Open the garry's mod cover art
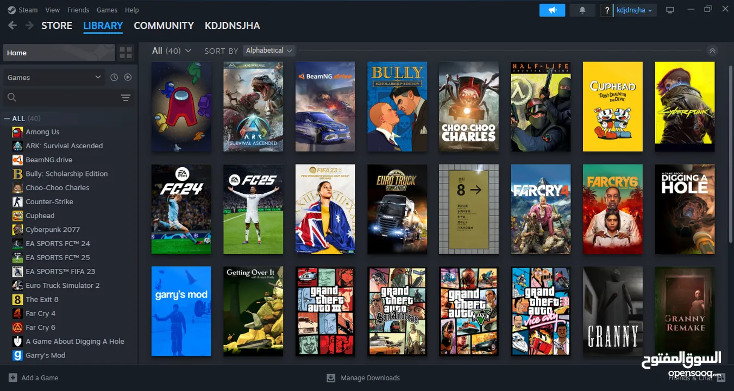Image resolution: width=734 pixels, height=391 pixels. (x=181, y=311)
